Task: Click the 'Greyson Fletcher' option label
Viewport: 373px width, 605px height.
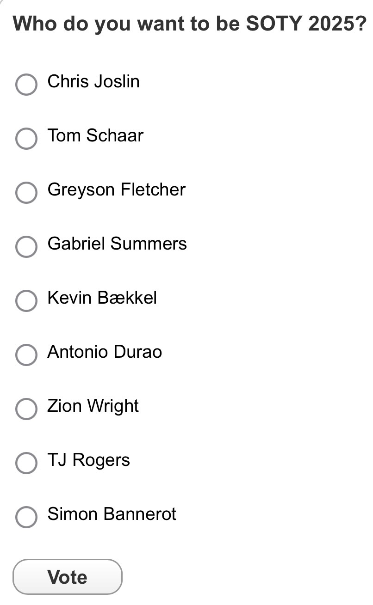Action: (116, 189)
